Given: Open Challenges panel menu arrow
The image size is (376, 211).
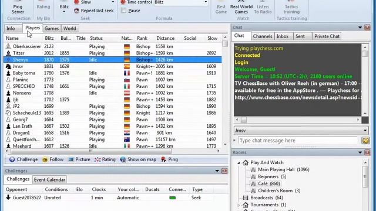Looking at the screenshot, I should click(217, 171).
